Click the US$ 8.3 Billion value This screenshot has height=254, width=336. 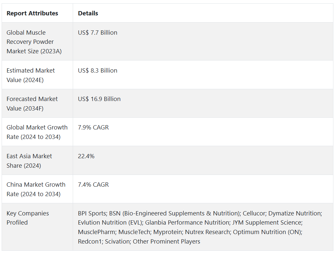[98, 71]
